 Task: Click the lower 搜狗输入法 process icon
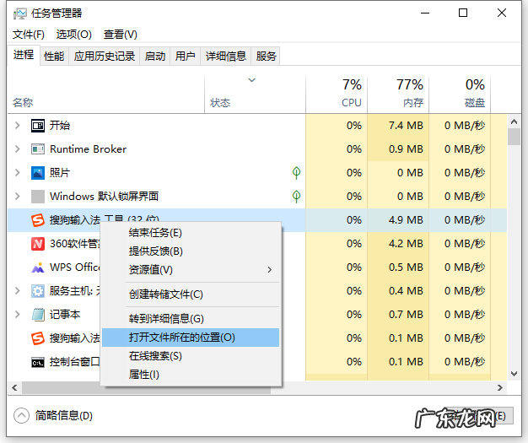tap(38, 338)
